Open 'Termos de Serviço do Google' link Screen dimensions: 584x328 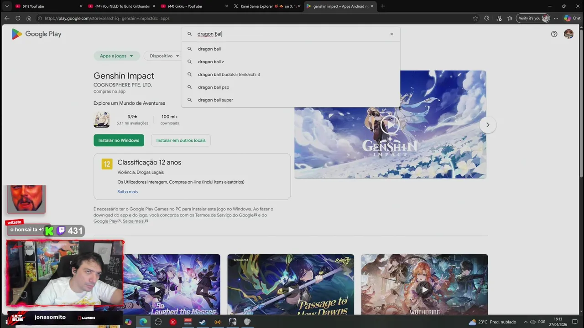[226, 215]
